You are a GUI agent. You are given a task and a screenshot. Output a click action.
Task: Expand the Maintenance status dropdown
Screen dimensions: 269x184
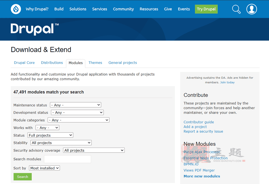click(75, 105)
